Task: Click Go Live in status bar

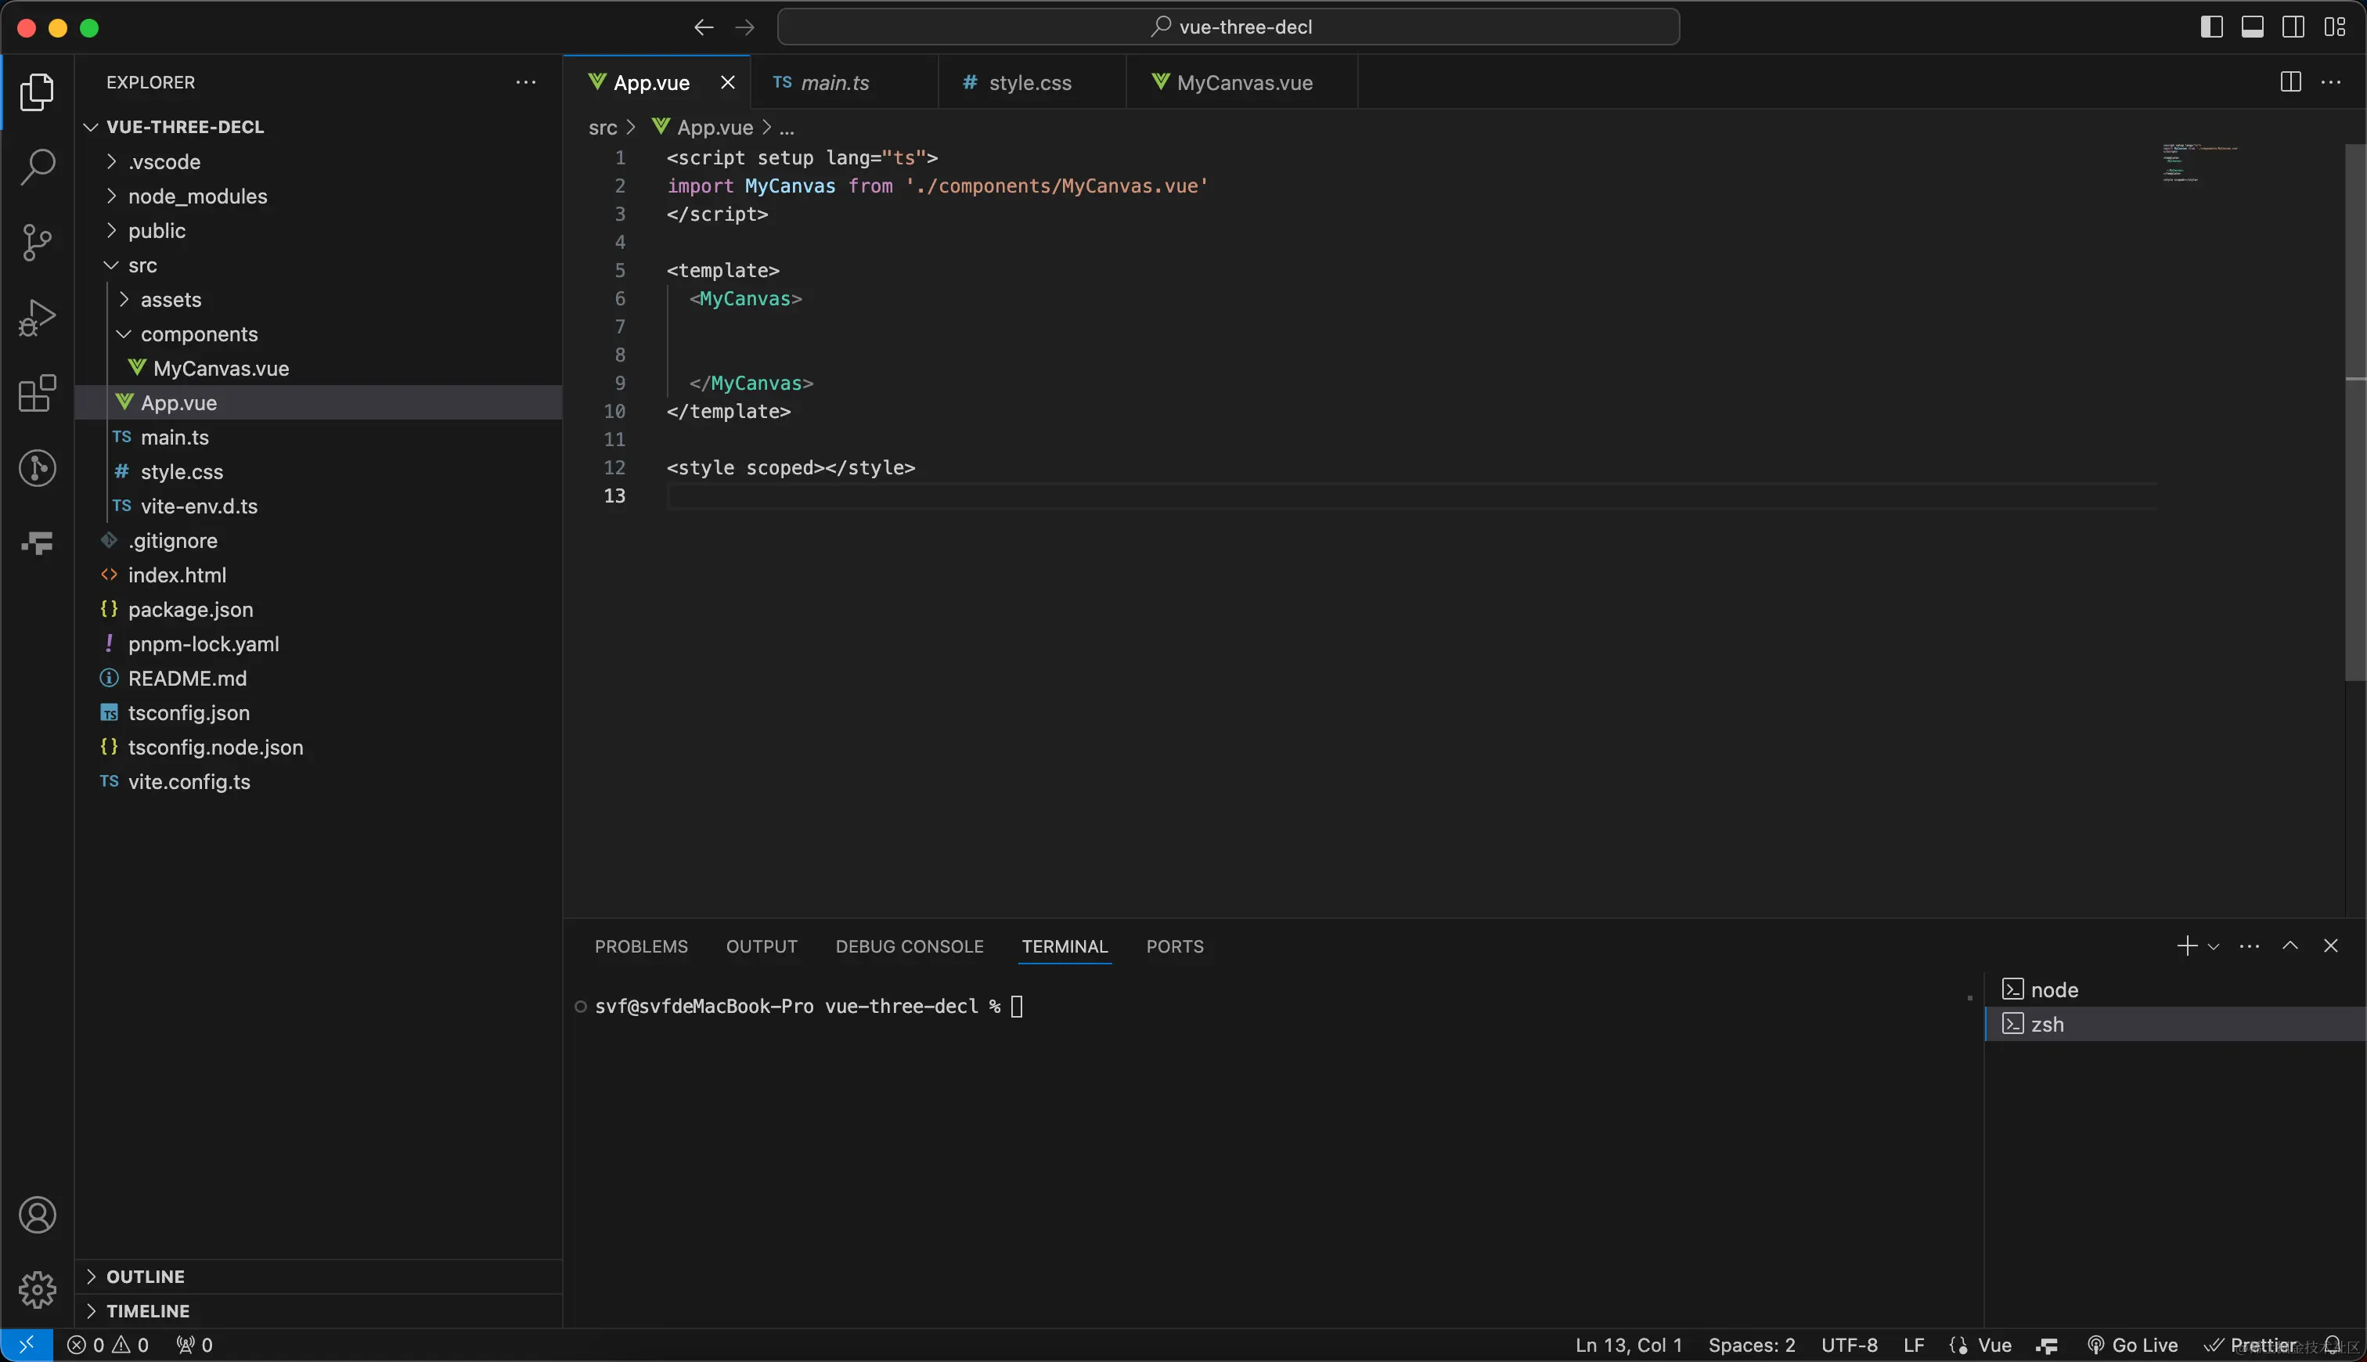Action: click(2133, 1345)
